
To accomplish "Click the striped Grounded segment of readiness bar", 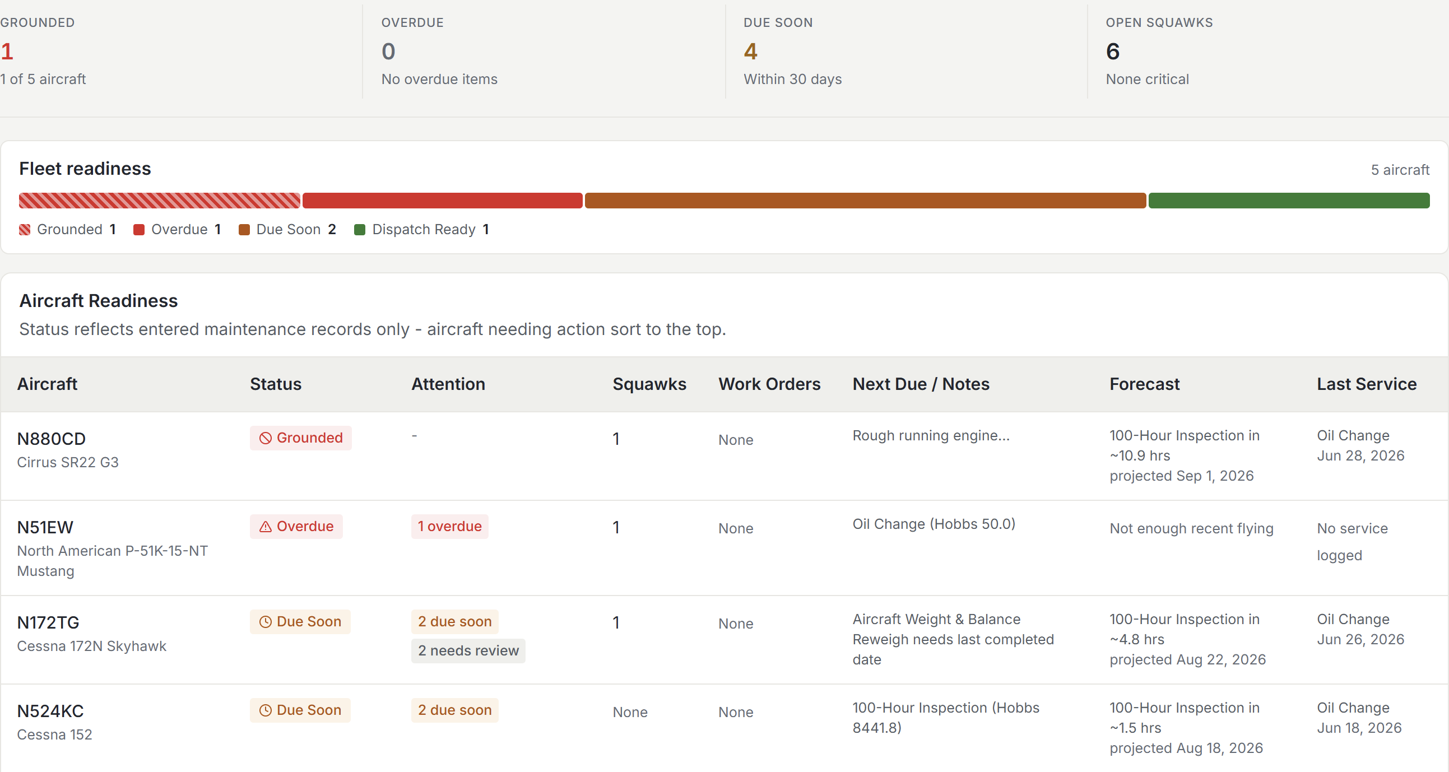I will pyautogui.click(x=160, y=201).
